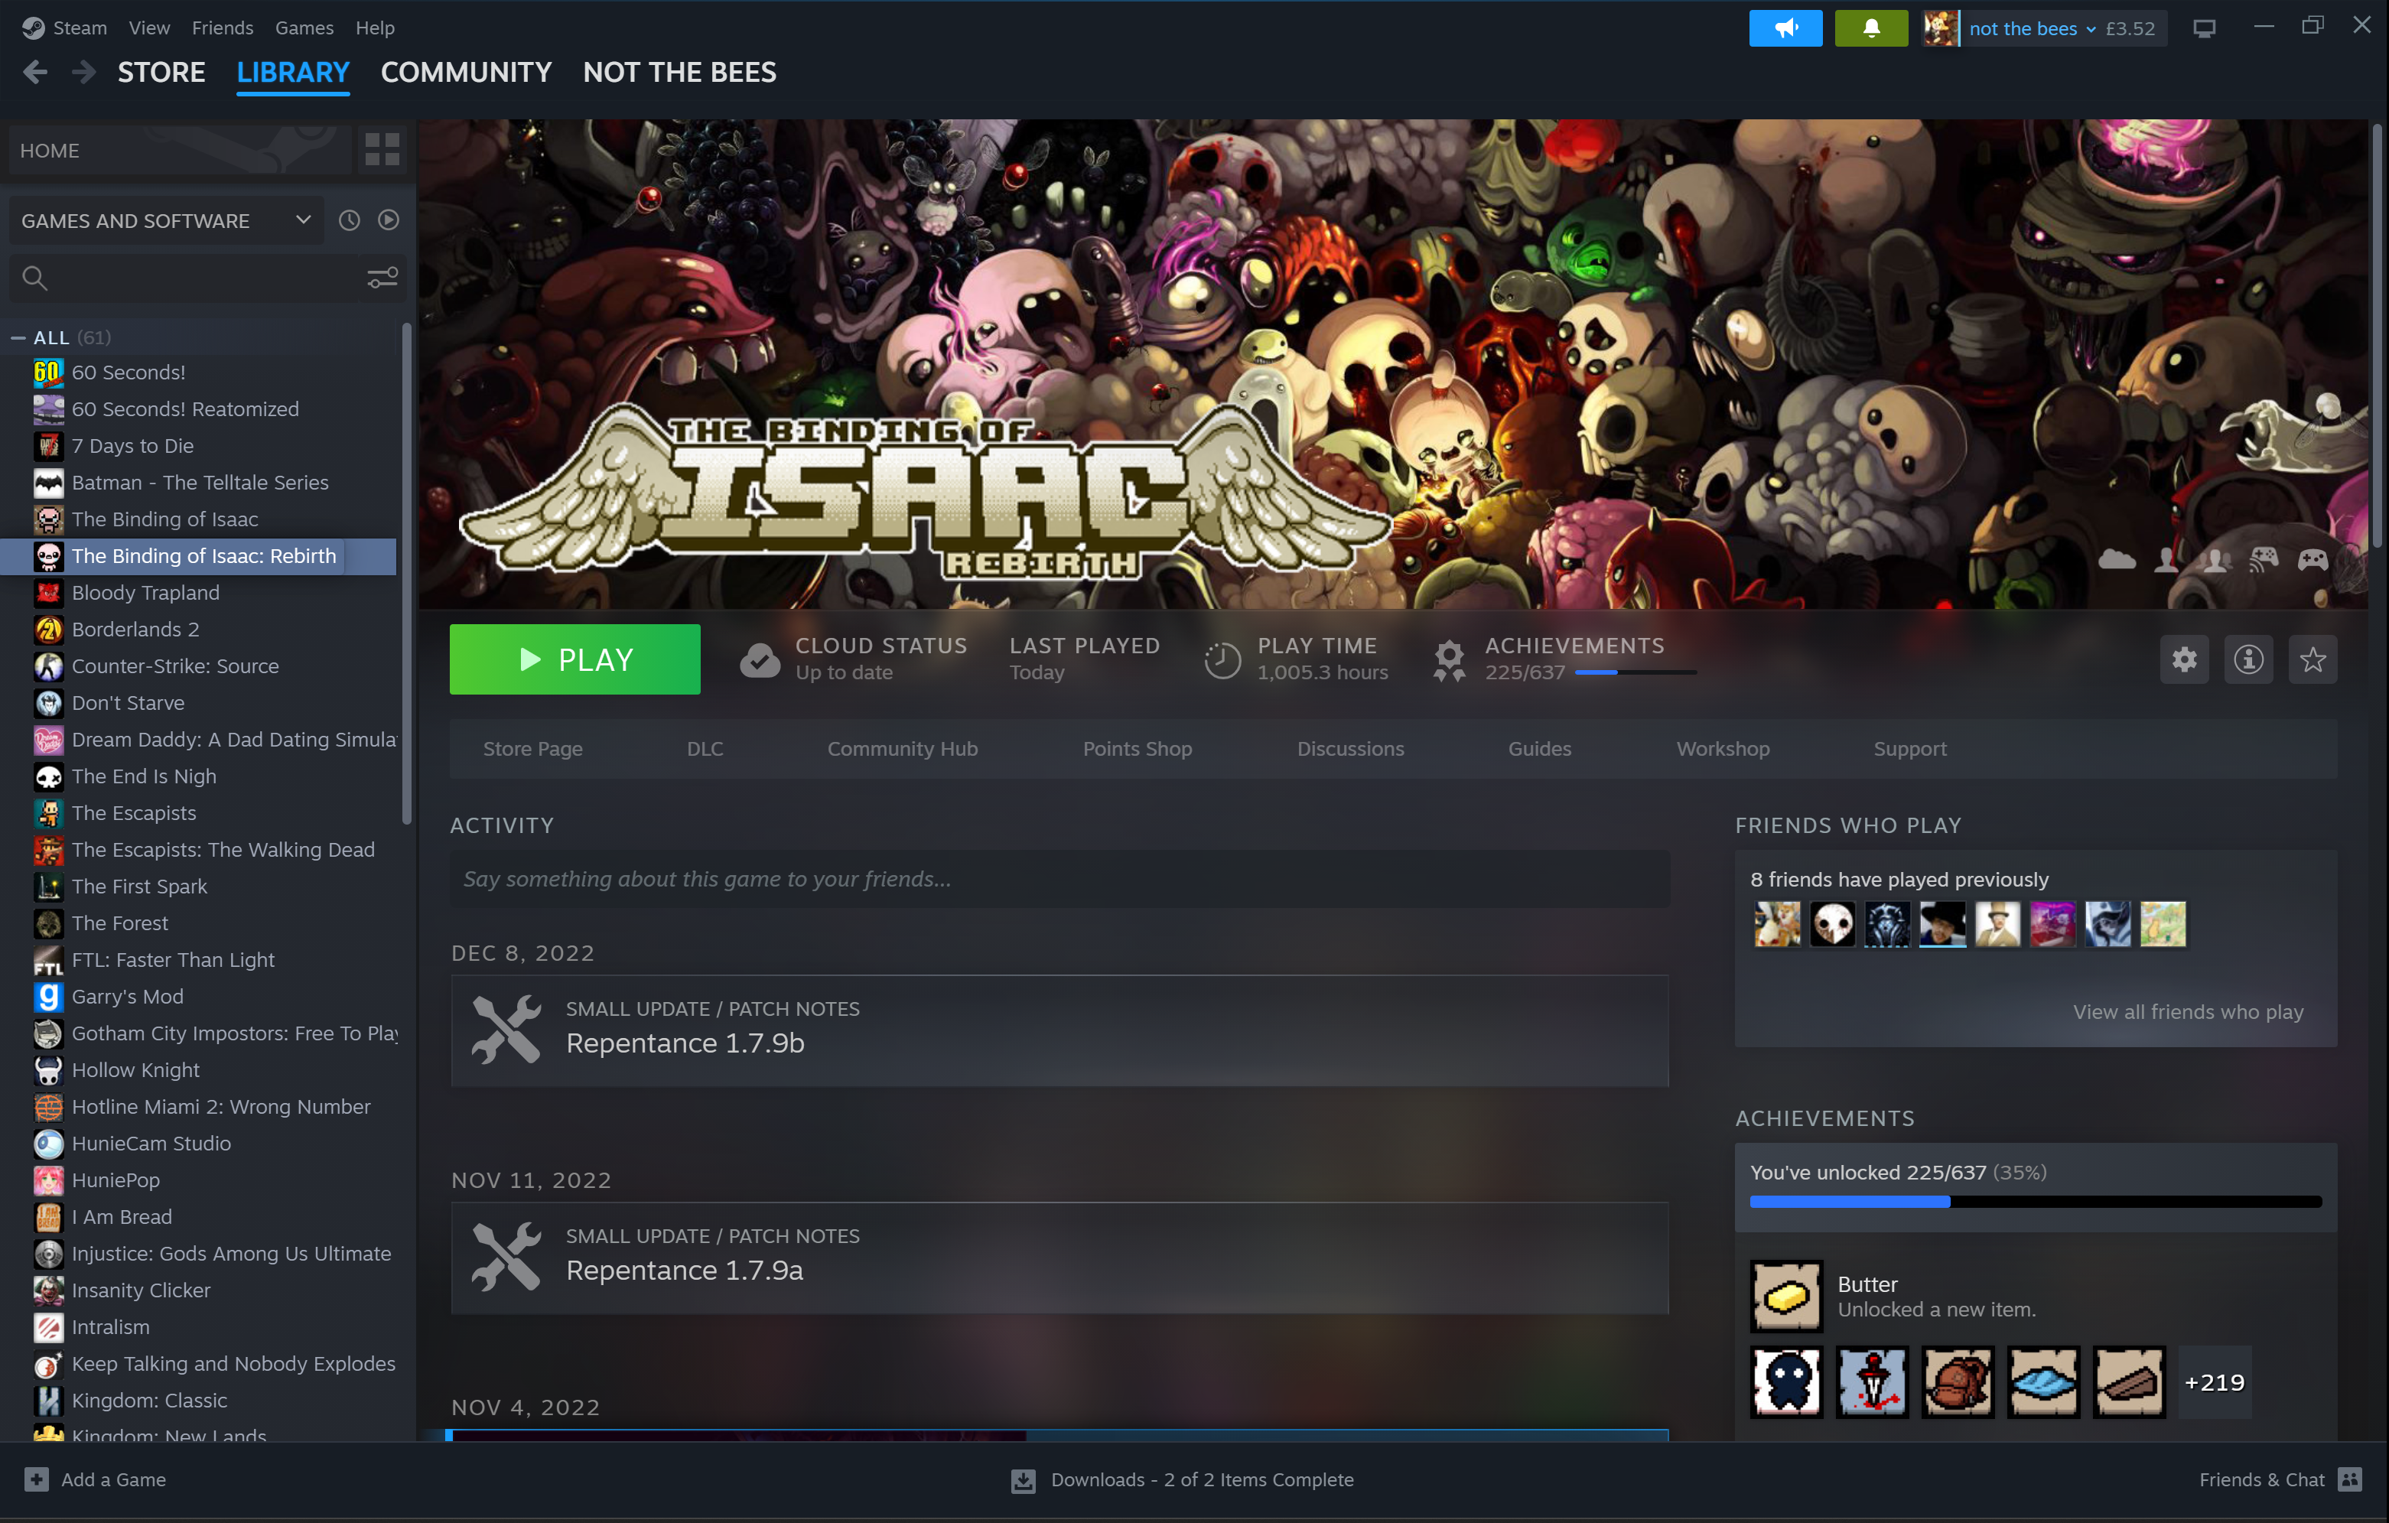Open Points Shop link

tap(1137, 749)
